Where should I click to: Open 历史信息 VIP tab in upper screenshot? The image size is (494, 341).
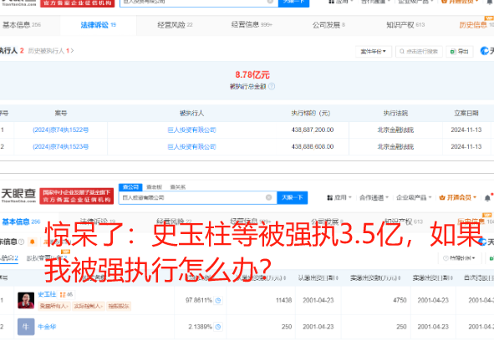(x=476, y=24)
